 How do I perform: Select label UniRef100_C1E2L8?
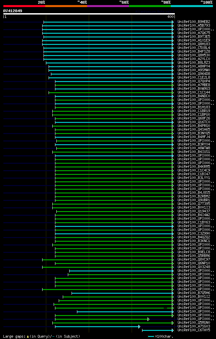193,77
